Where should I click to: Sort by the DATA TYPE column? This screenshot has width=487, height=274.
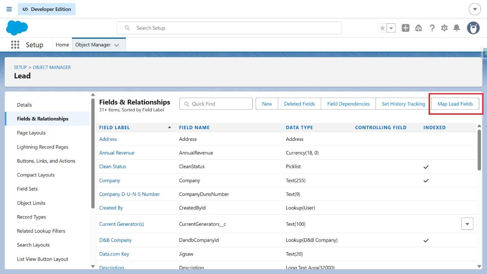tap(299, 127)
